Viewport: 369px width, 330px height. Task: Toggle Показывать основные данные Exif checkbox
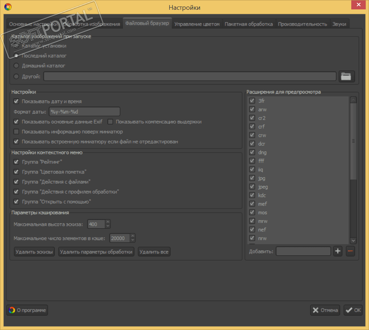pyautogui.click(x=16, y=121)
